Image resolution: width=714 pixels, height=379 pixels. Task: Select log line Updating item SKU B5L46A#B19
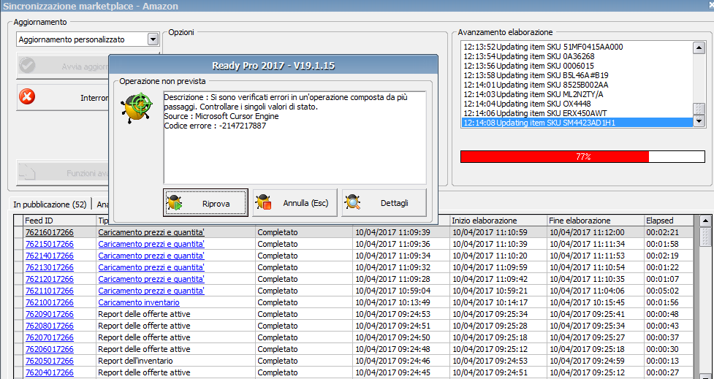[x=577, y=75]
